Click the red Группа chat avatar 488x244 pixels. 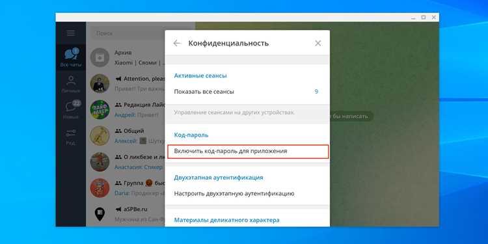point(100,188)
